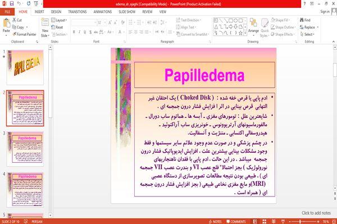Toggle text Shadow formatting
The height and width of the screenshot is (224, 337).
[x=90, y=32]
